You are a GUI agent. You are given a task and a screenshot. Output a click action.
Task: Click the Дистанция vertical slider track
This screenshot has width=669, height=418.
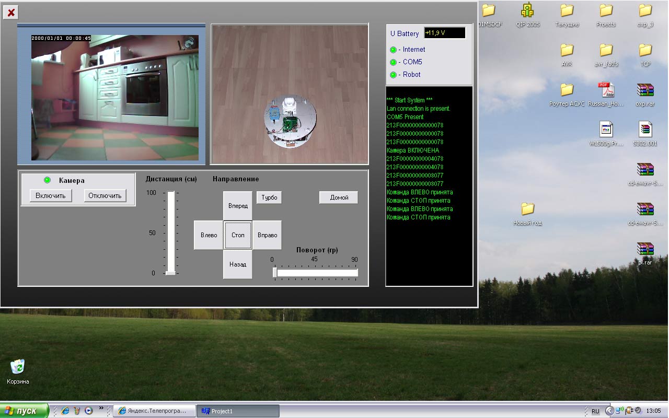click(171, 233)
